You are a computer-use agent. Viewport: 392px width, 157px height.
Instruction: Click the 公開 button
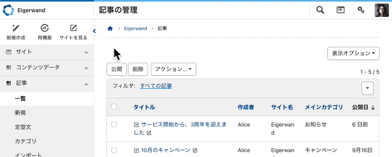point(116,69)
